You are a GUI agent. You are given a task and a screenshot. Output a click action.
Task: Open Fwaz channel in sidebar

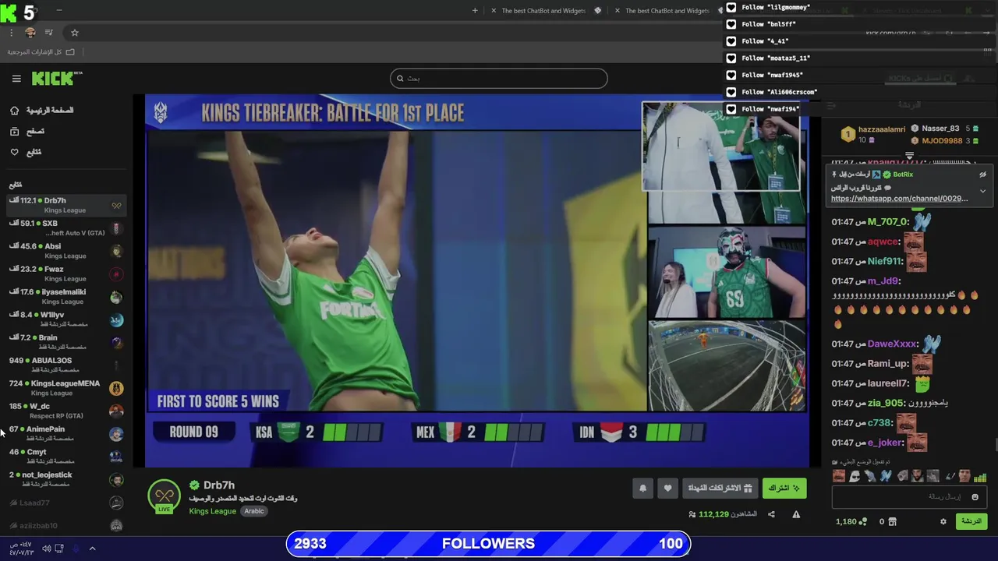65,273
